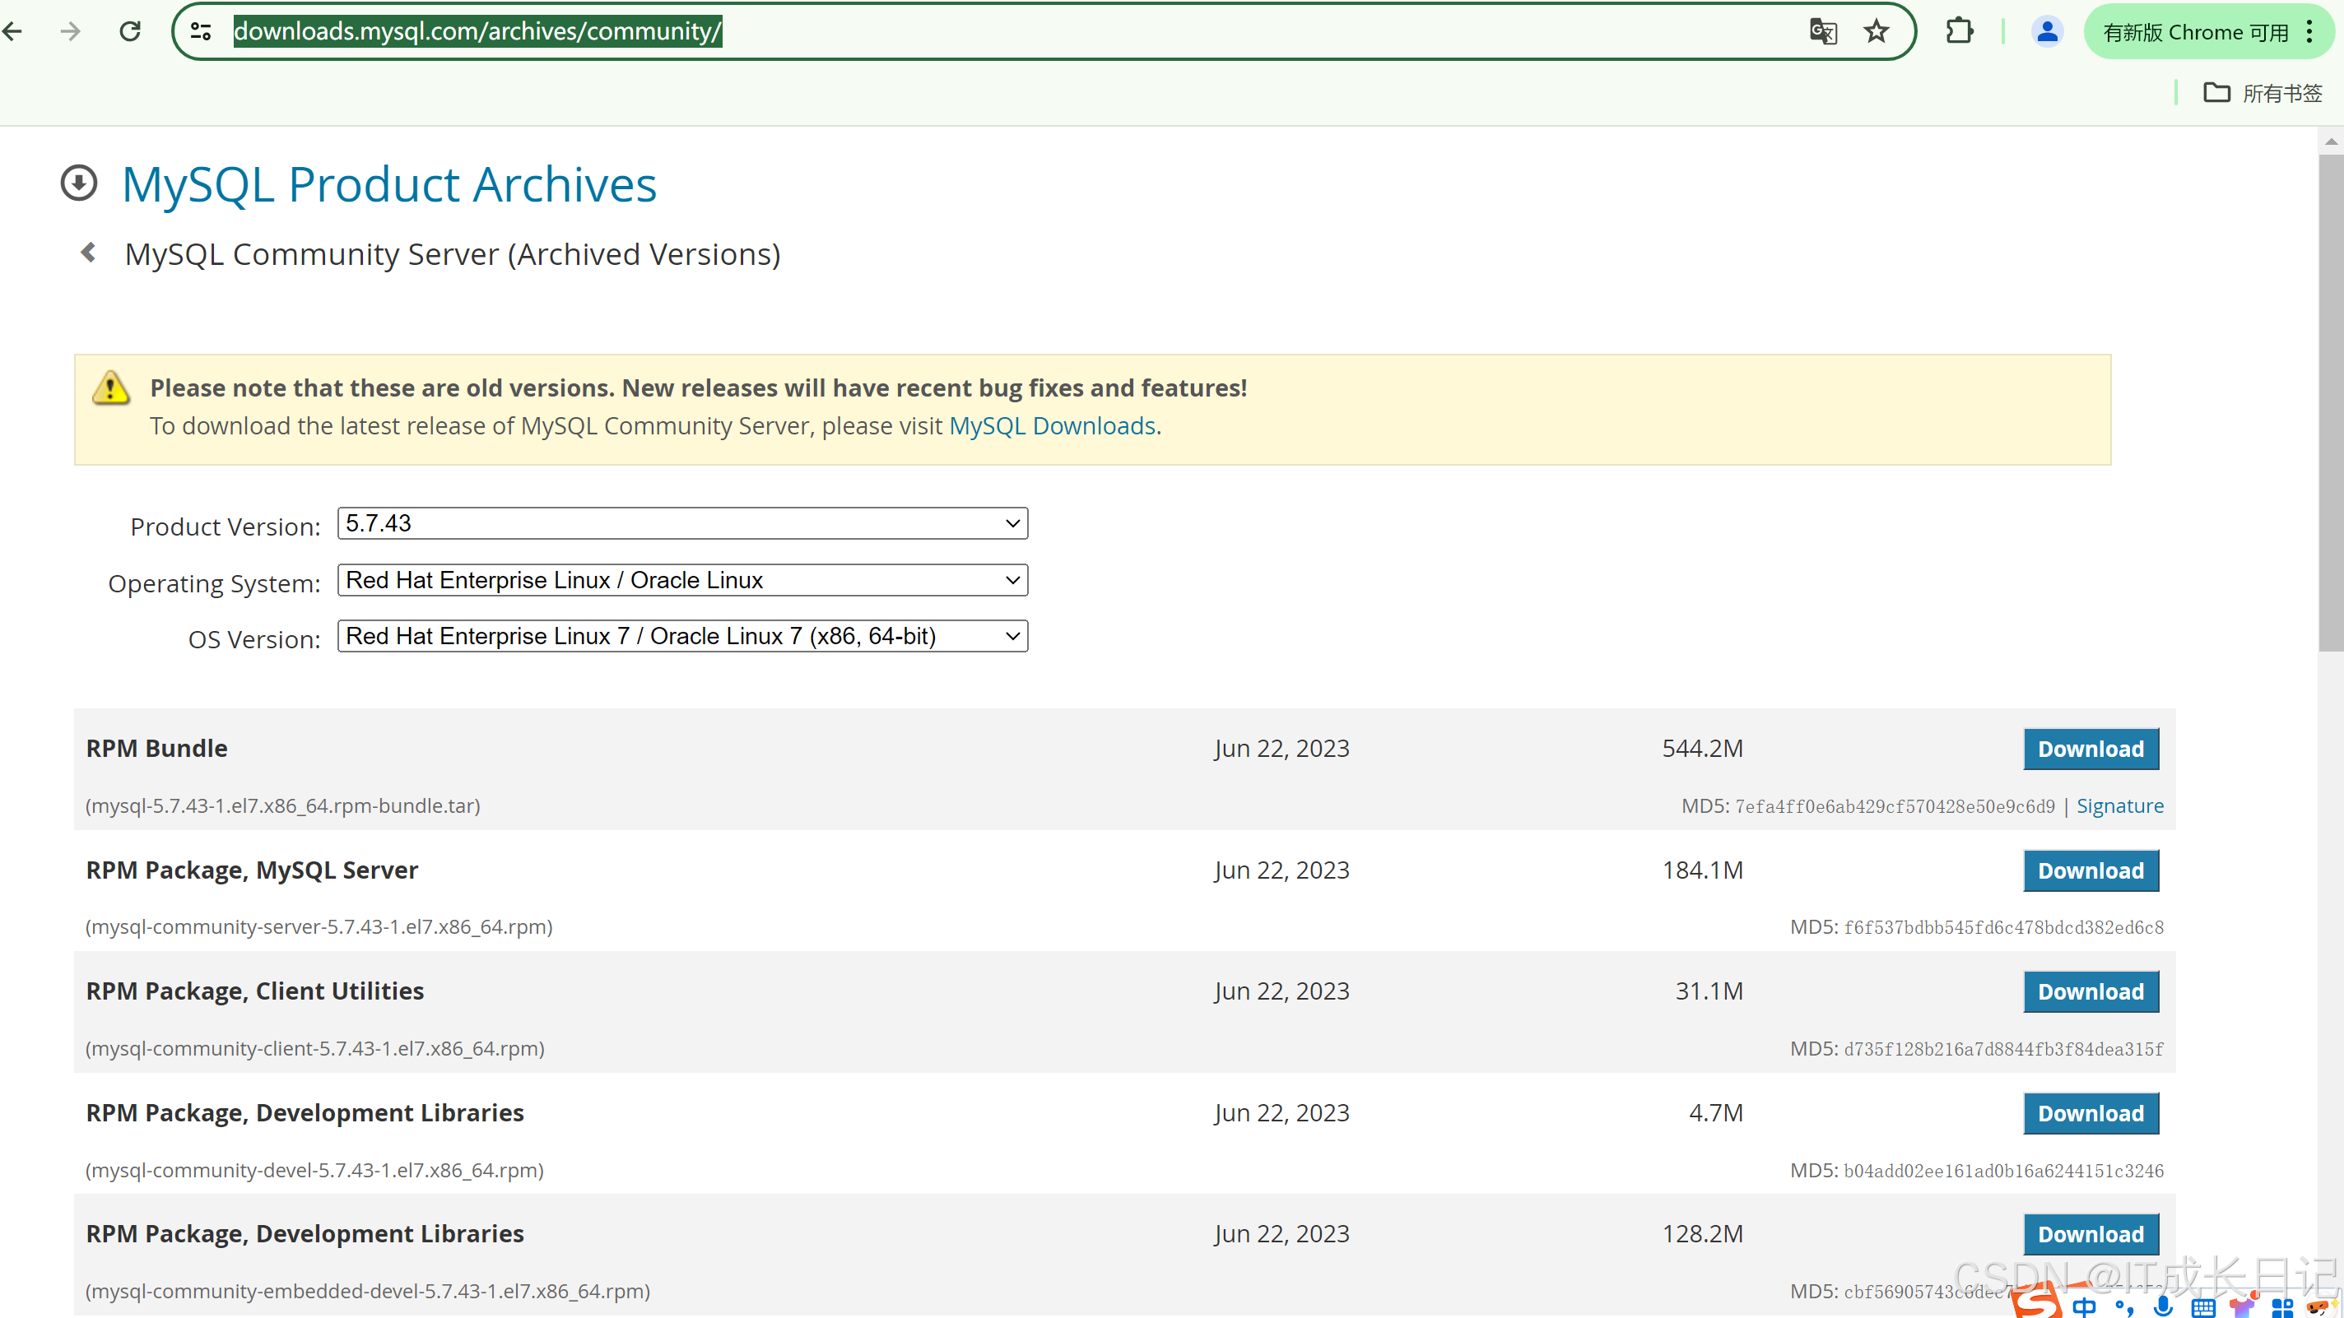Click back chevron beside MySQL Community Server

tap(88, 253)
